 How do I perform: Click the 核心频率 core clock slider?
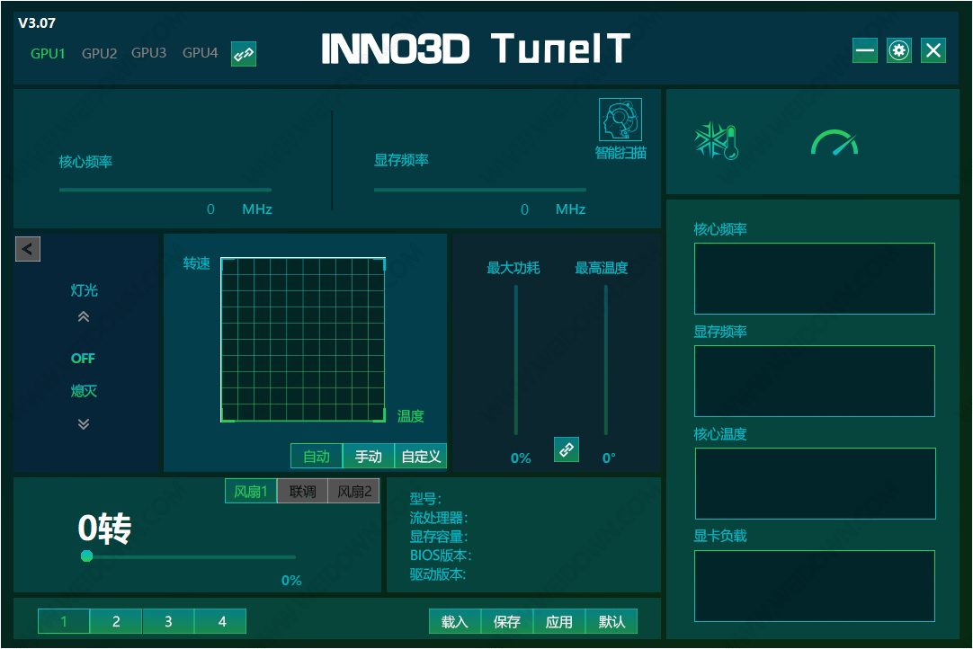click(165, 190)
